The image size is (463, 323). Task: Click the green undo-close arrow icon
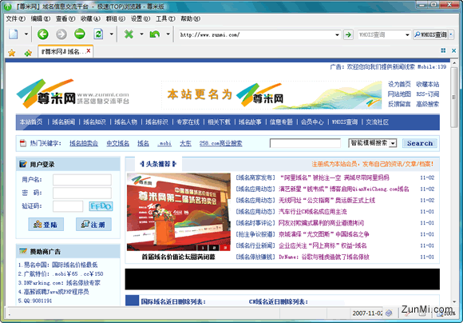[x=155, y=34]
